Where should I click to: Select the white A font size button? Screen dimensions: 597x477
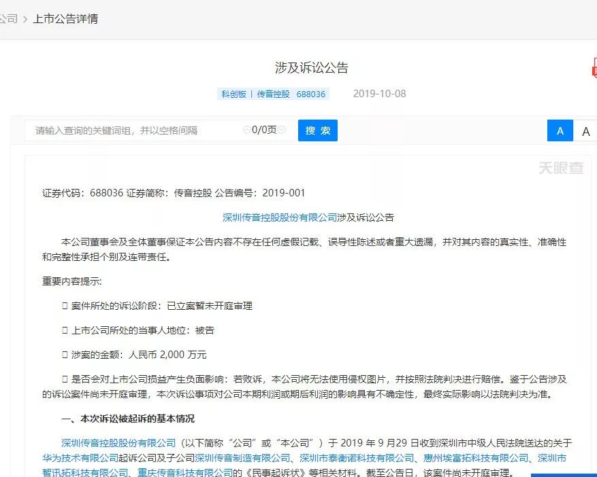point(585,131)
